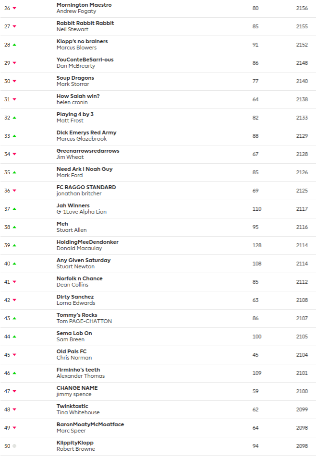The width and height of the screenshot is (316, 457).
Task: Open Firminho's teeth team page
Action: coord(78,370)
